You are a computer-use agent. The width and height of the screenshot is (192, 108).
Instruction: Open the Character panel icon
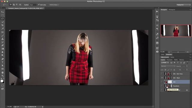(157, 25)
